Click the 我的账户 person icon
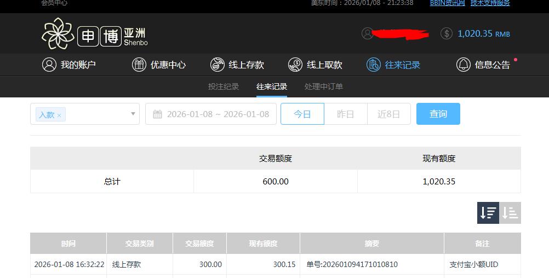549x278 pixels. [x=49, y=65]
